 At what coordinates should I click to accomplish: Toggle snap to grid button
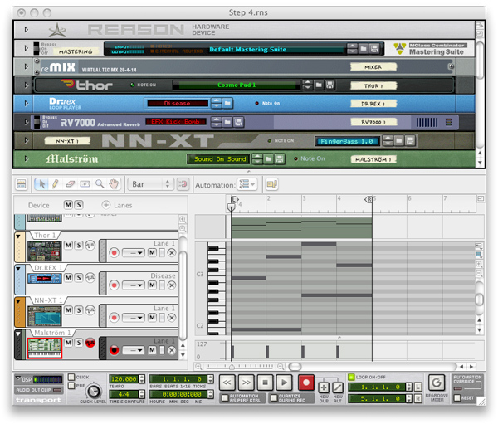click(x=183, y=184)
